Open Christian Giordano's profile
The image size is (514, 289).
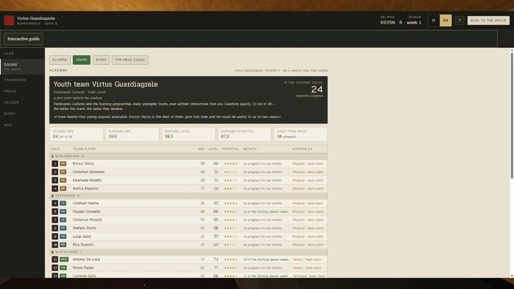[88, 172]
